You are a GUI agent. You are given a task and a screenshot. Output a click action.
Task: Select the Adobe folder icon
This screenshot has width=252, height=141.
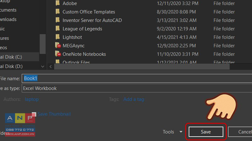tap(58, 3)
